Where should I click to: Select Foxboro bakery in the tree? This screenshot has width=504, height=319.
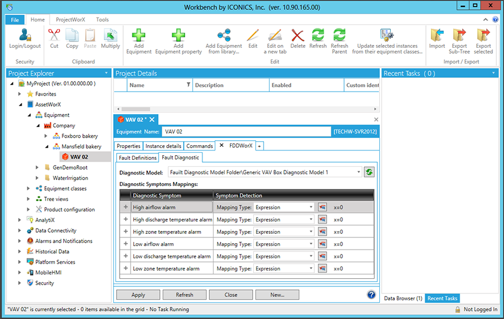click(79, 136)
